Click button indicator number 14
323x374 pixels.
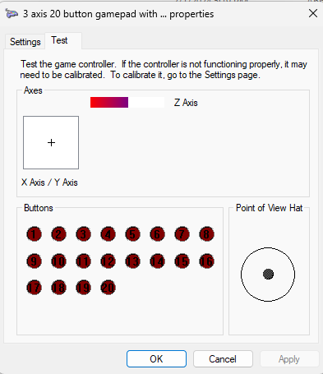[x=157, y=261]
